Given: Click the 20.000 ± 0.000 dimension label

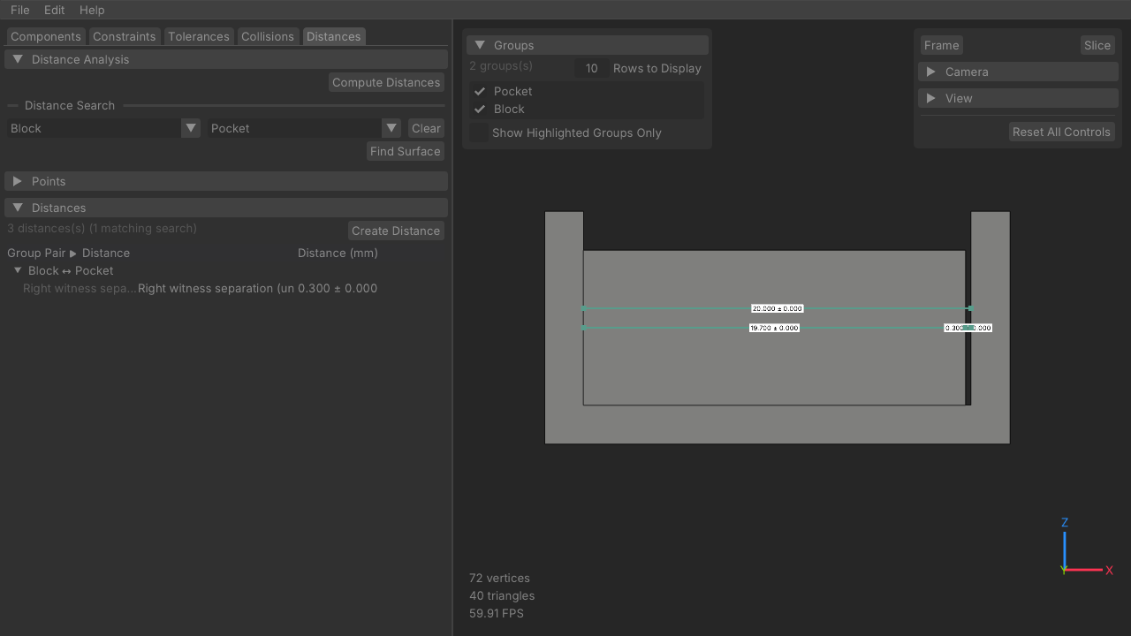Looking at the screenshot, I should (778, 308).
